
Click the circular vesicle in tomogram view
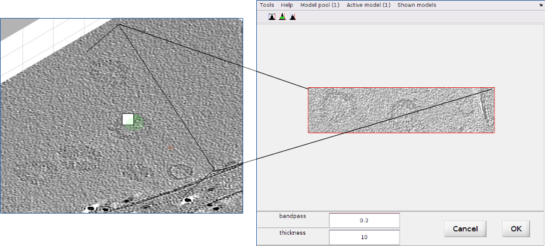[180, 171]
